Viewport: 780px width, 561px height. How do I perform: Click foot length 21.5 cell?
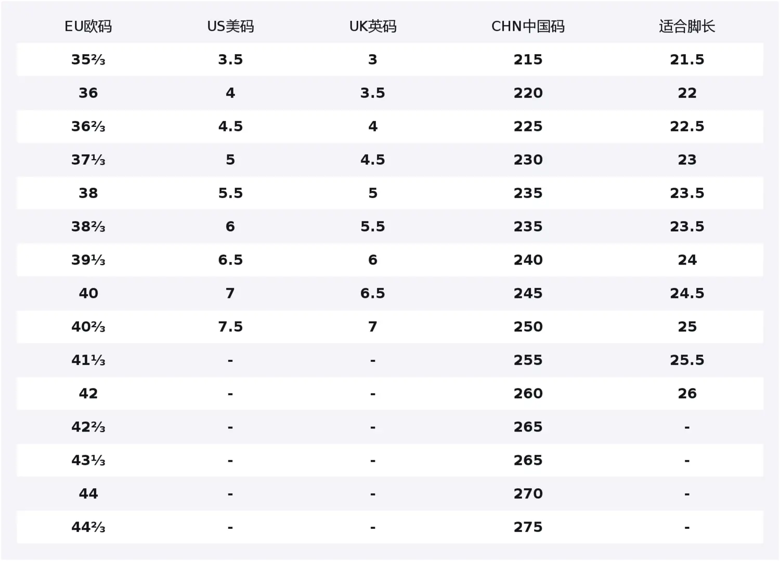click(x=687, y=60)
